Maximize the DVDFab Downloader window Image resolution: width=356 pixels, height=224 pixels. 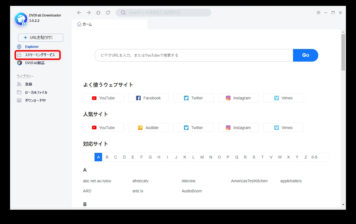[x=333, y=13]
